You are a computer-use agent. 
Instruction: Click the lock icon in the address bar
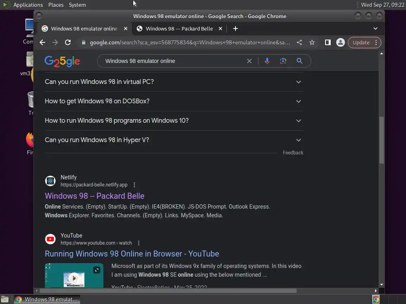(83, 42)
